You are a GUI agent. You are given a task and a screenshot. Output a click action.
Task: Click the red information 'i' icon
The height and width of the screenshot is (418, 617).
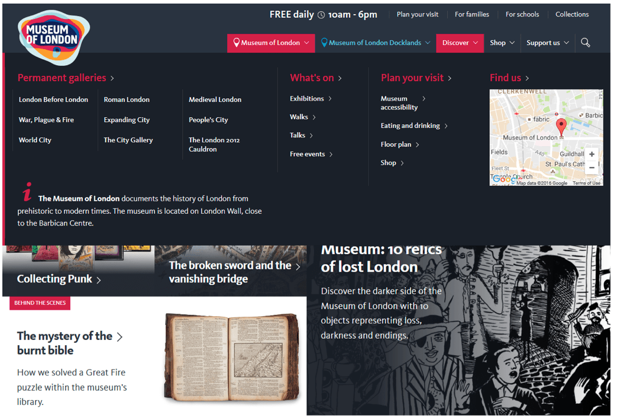27,192
